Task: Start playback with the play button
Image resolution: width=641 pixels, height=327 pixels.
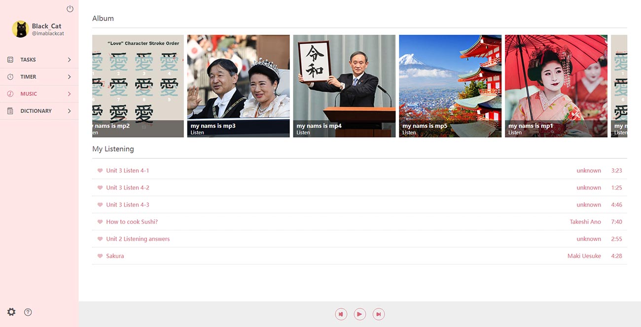Action: pos(360,314)
